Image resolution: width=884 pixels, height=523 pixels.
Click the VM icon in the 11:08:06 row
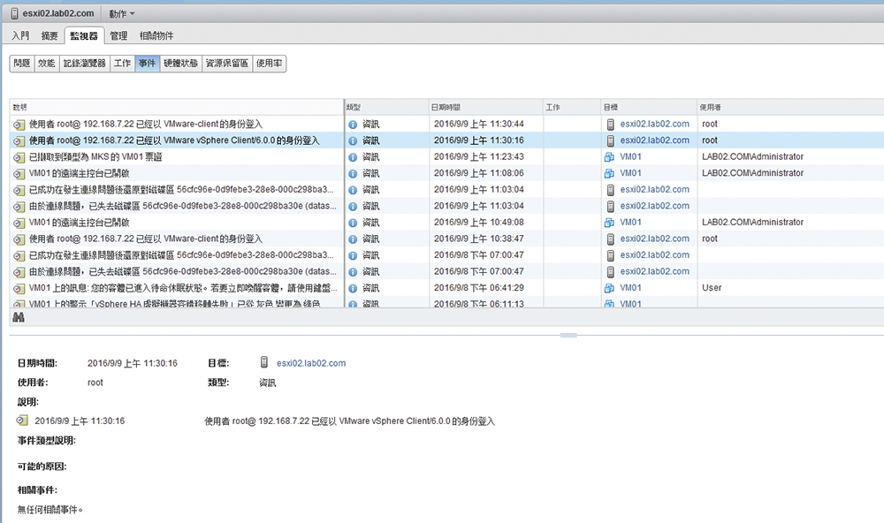(x=609, y=173)
